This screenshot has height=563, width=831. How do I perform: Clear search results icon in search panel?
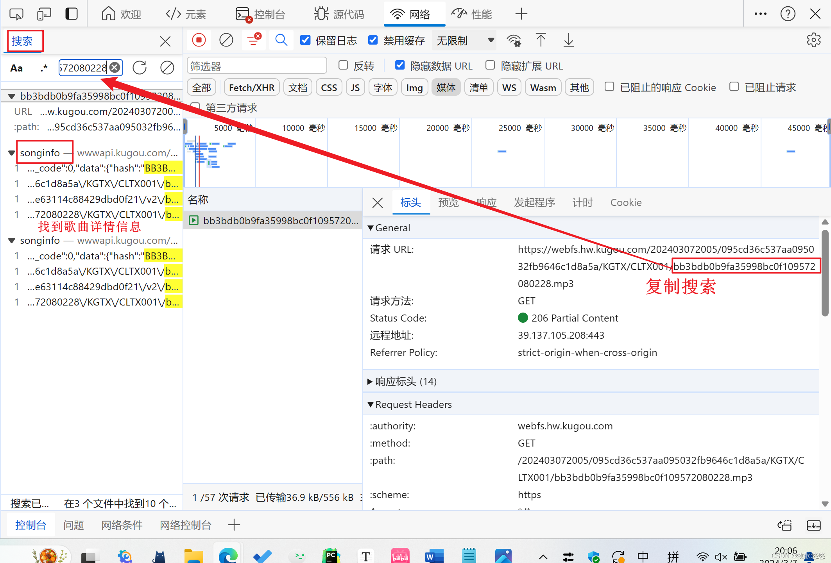pyautogui.click(x=167, y=68)
